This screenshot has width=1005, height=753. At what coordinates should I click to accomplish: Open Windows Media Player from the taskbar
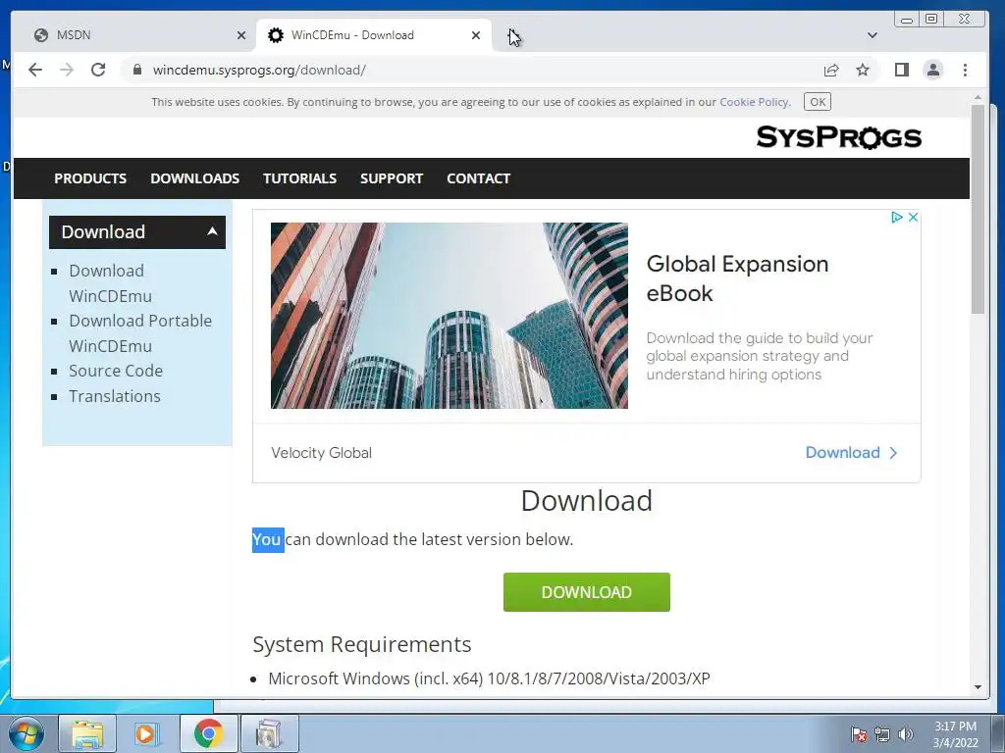(147, 733)
